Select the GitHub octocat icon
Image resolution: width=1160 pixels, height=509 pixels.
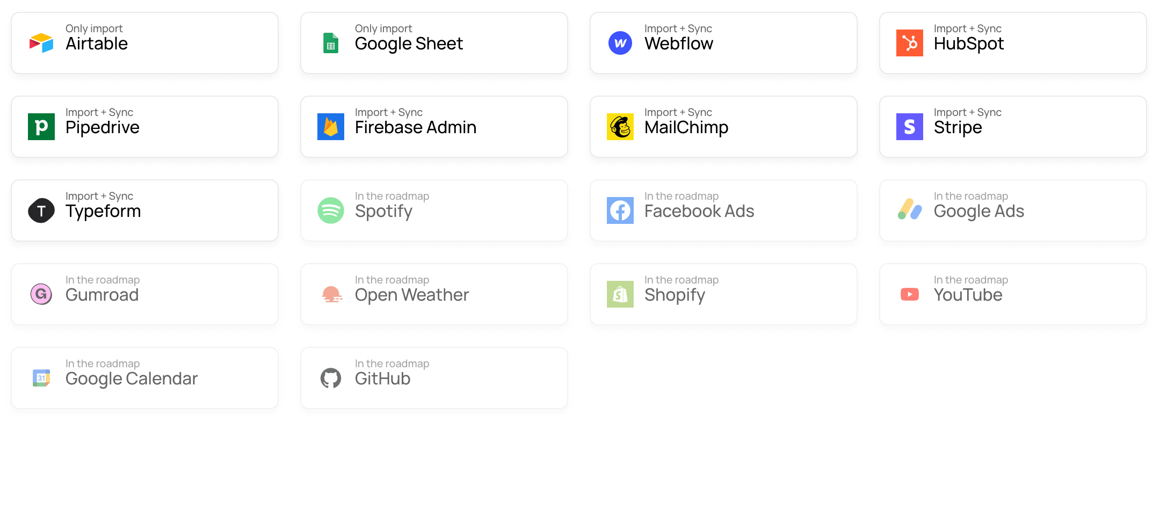point(331,378)
